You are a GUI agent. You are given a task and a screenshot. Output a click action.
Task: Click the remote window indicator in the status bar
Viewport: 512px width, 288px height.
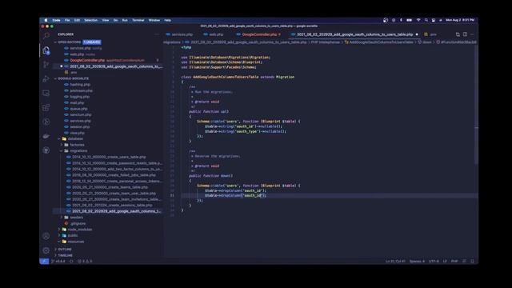coord(44,262)
